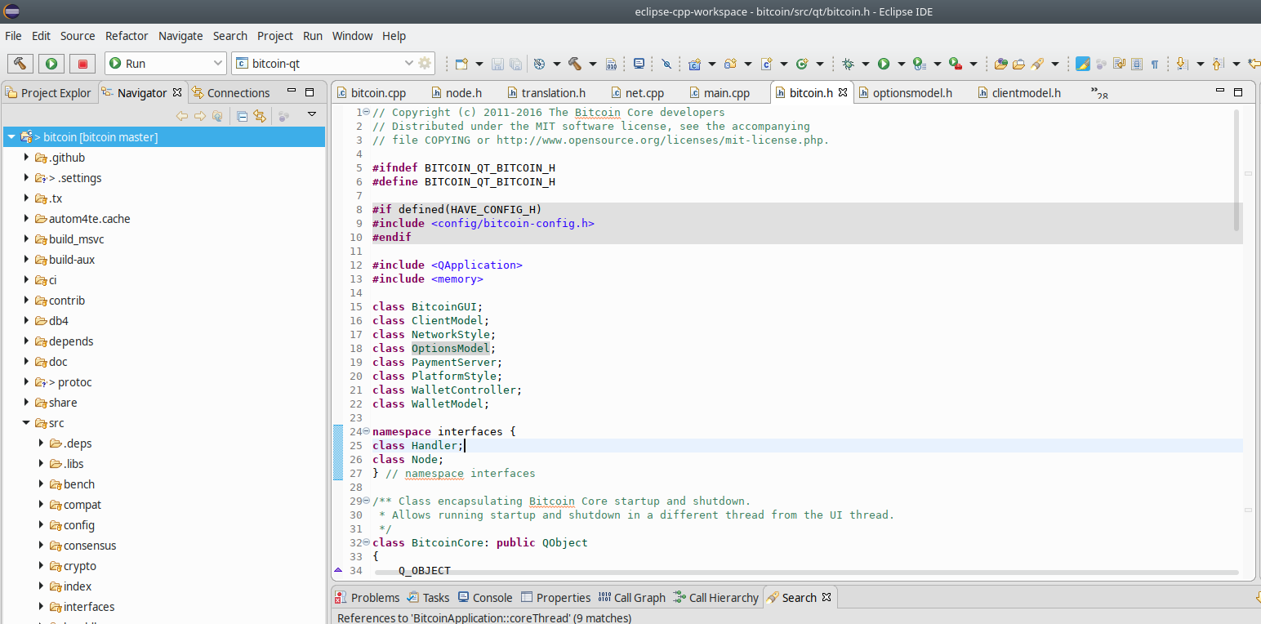Click the Search flashlight toolbar icon
Screen dimensions: 1261x624
coord(1037,63)
